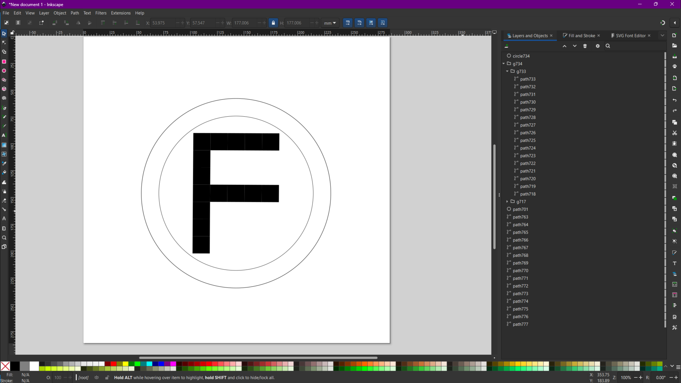Select the Selector arrow tool
This screenshot has height=383, width=681.
4,33
